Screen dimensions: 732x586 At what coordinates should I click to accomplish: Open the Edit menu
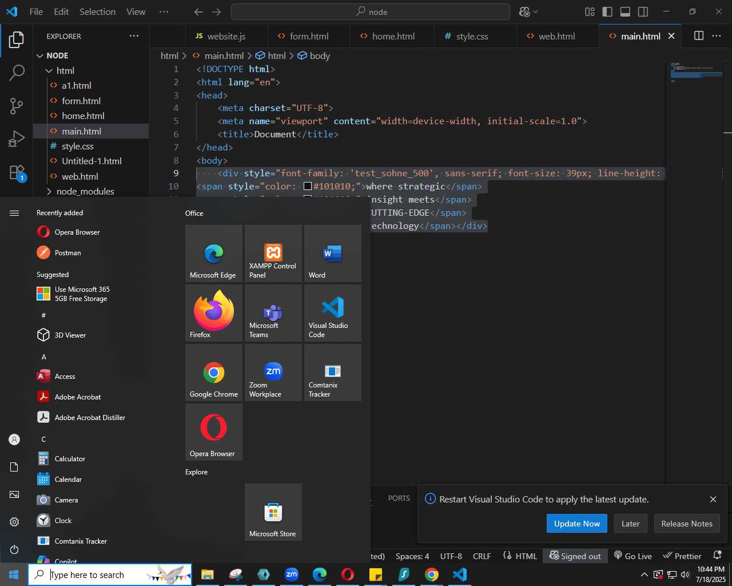61,11
